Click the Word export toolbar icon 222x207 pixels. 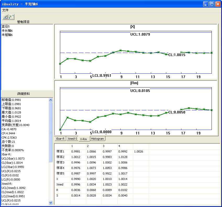pyautogui.click(x=5, y=17)
